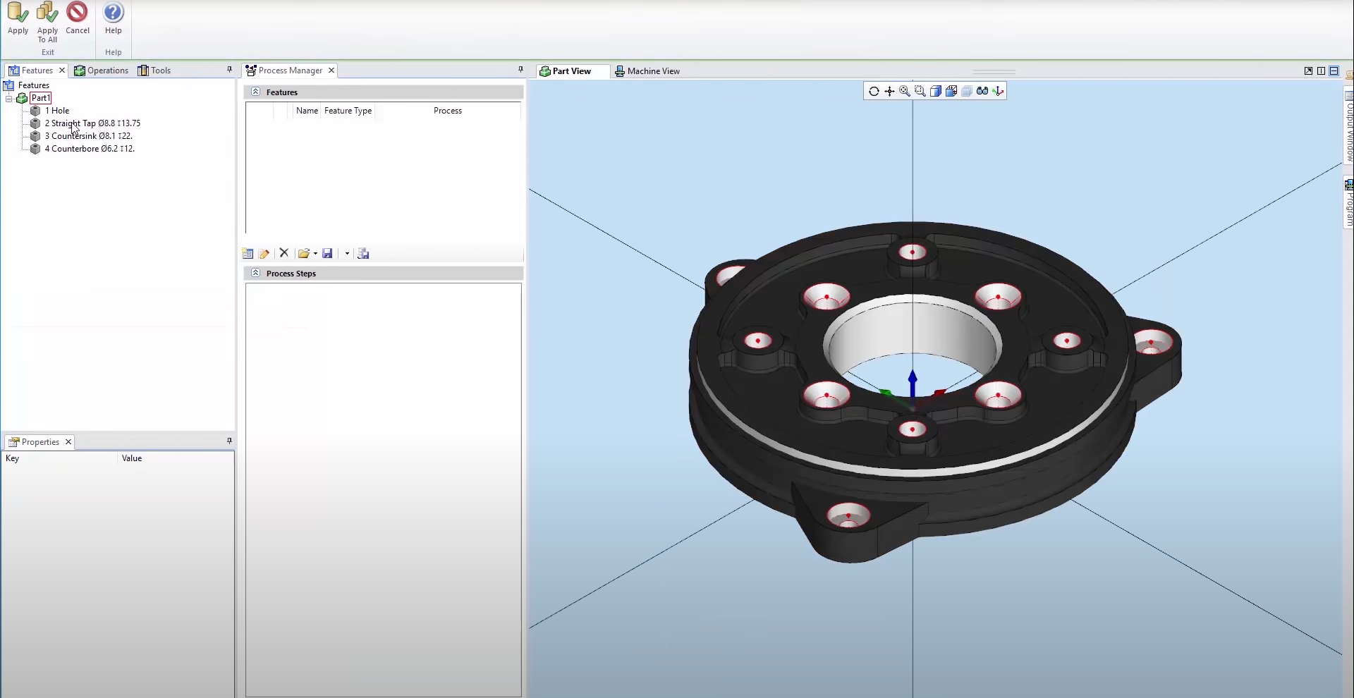The image size is (1354, 698).
Task: Create a new process in Process Manager
Action: (248, 254)
